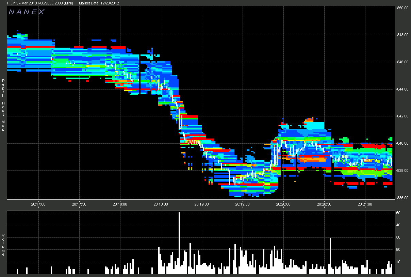The image size is (411, 277).
Task: Click the 20:20:00 time axis label
Action: pos(283,204)
